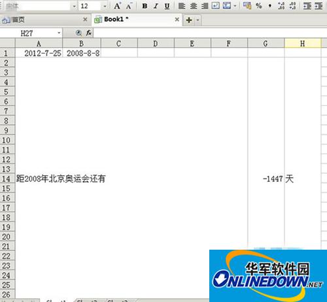Click the merge cells icon
This screenshot has width=327, height=302.
pyautogui.click(x=227, y=6)
